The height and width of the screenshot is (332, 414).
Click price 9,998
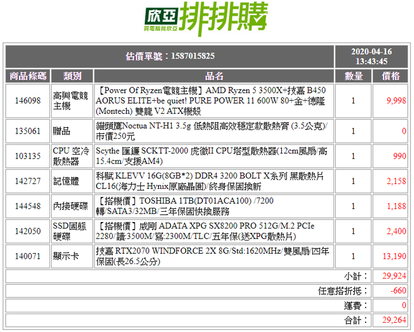[396, 101]
